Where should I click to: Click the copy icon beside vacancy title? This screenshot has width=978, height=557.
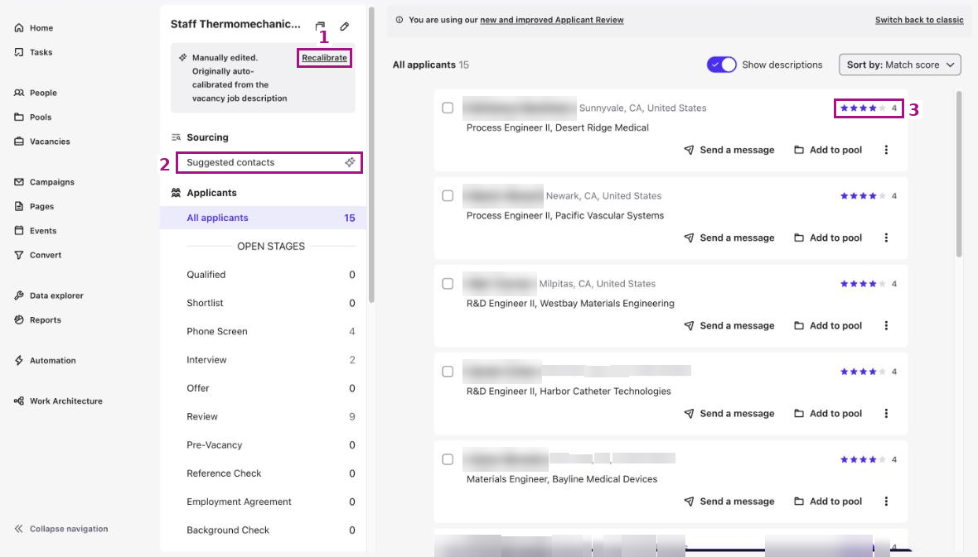click(320, 26)
